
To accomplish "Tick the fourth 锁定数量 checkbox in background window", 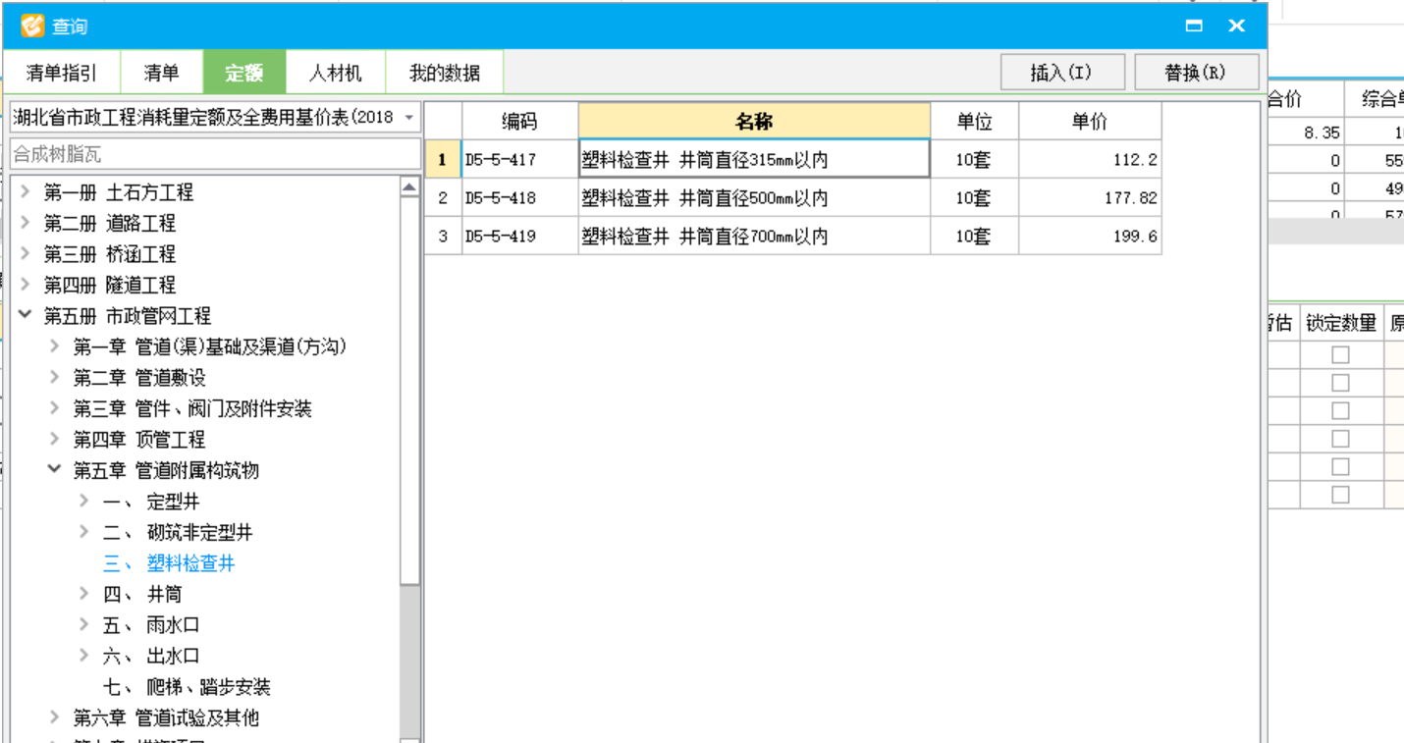I will 1340,439.
